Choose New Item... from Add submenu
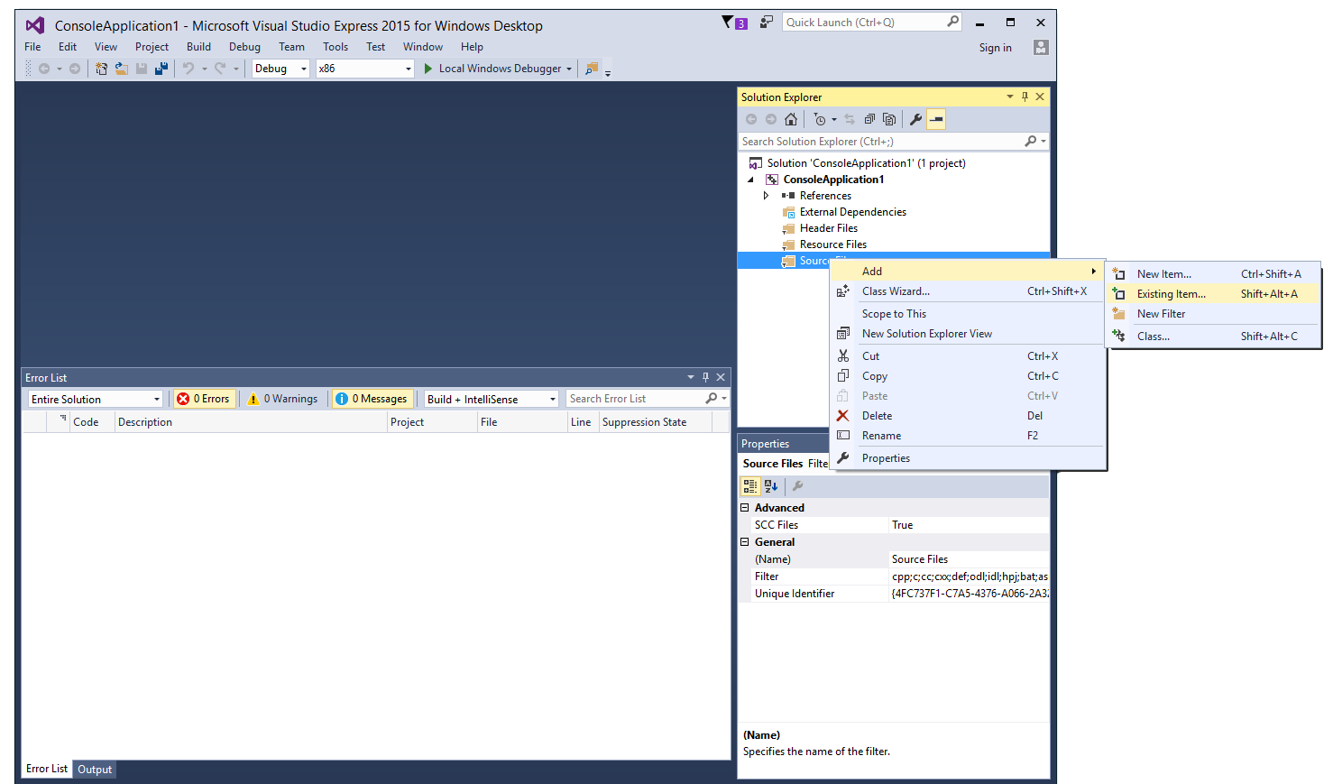 tap(1214, 274)
